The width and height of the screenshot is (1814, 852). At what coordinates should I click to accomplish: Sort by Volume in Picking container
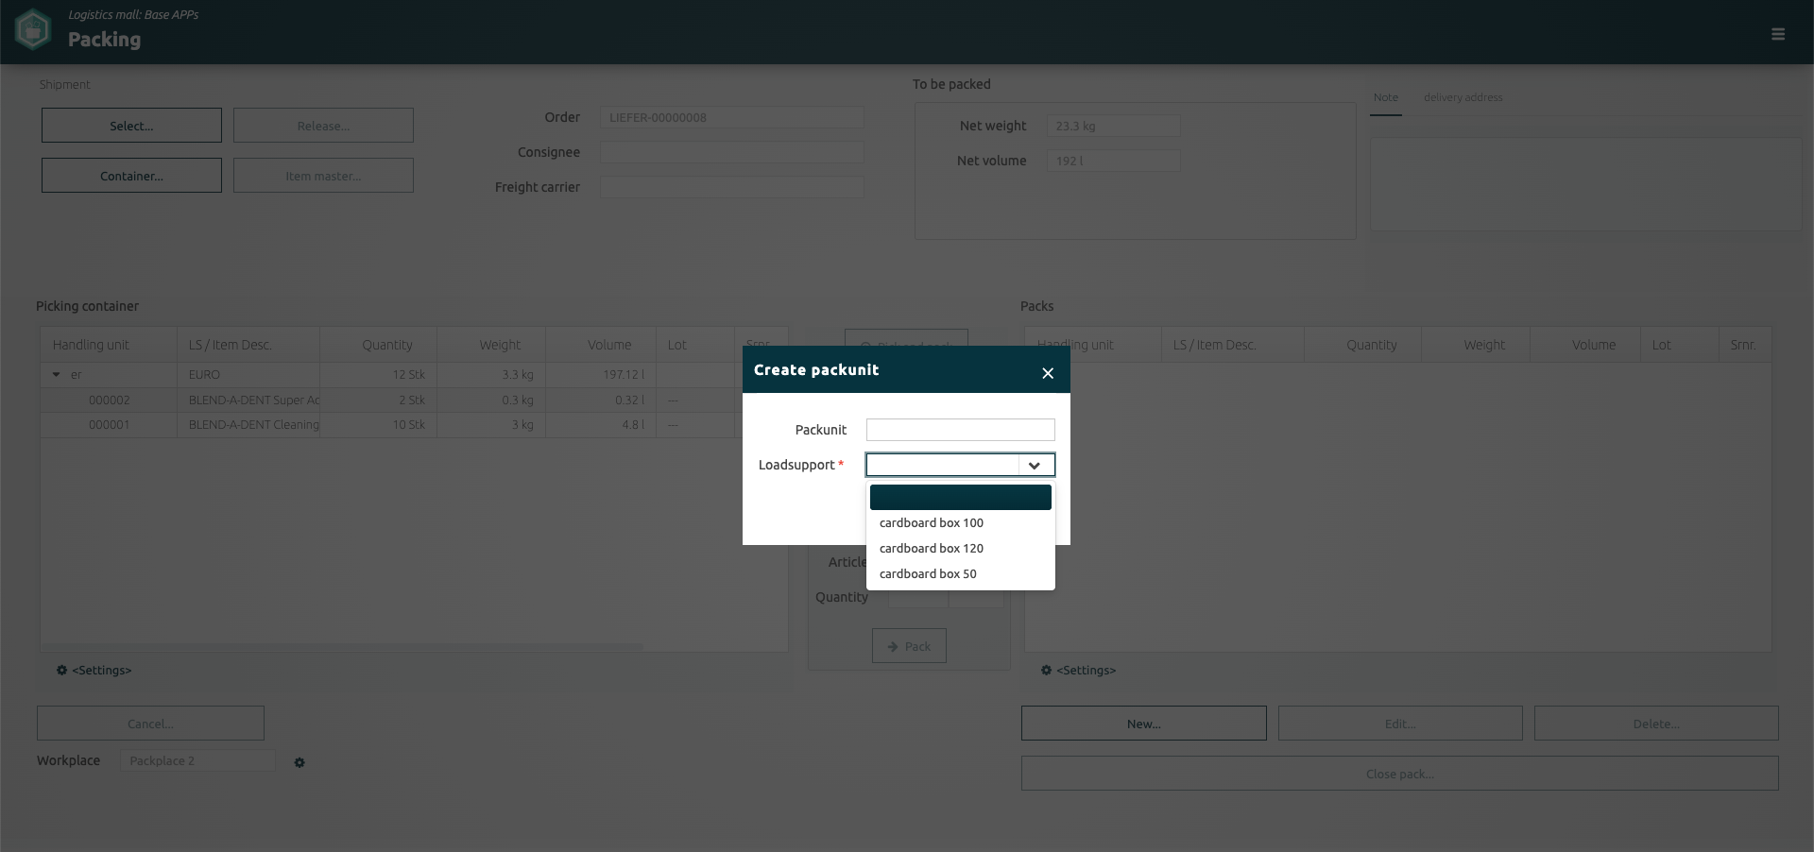tap(601, 345)
